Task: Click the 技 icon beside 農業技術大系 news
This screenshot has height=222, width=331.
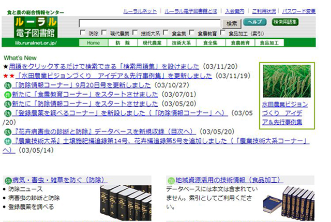Action: tap(7, 141)
